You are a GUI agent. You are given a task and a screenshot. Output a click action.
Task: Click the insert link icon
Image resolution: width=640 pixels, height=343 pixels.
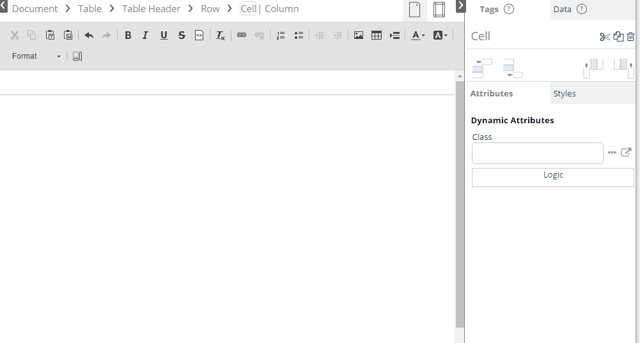pos(242,36)
